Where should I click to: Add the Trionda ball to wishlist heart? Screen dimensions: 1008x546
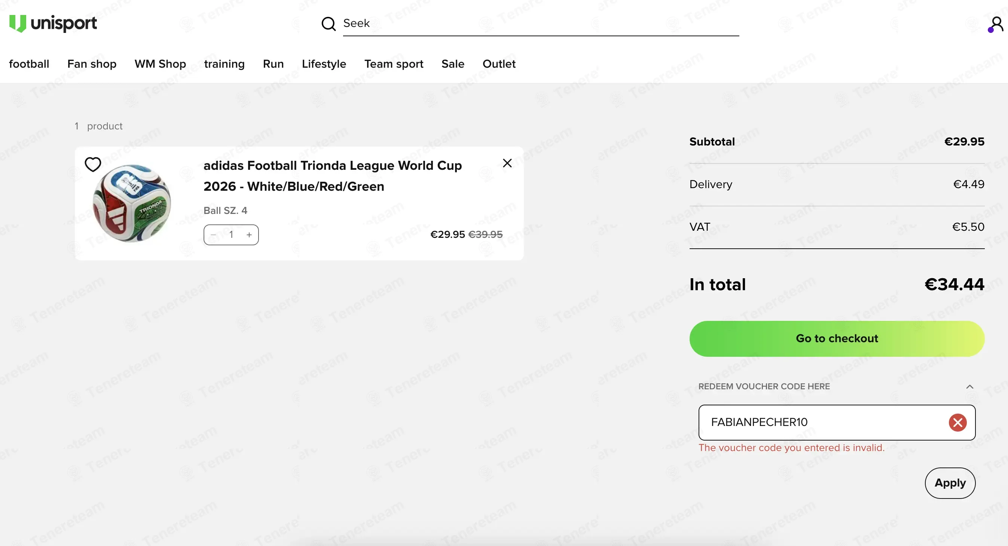[93, 164]
